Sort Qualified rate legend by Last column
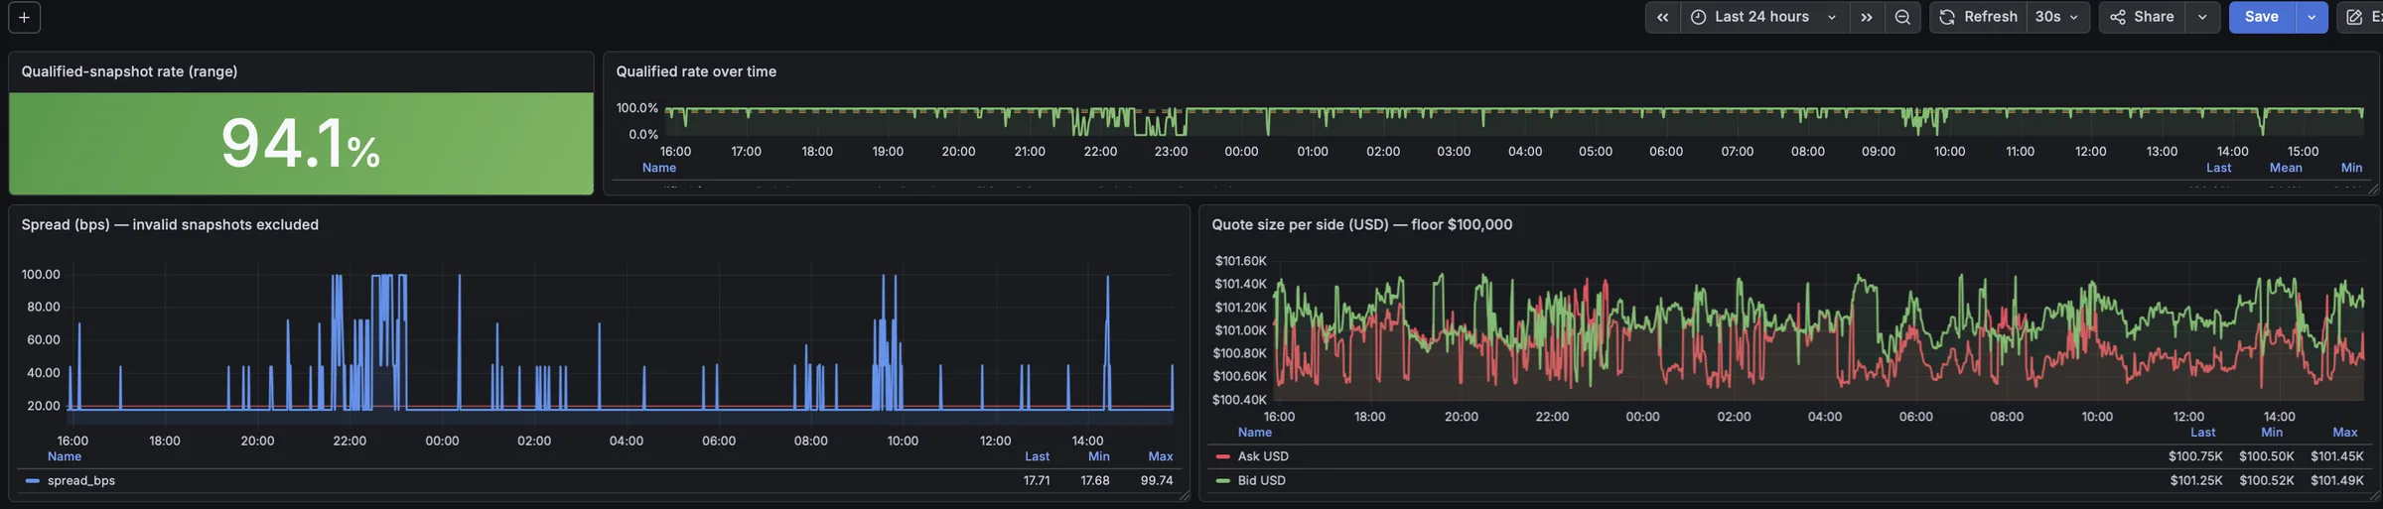Image resolution: width=2383 pixels, height=509 pixels. 2219,168
